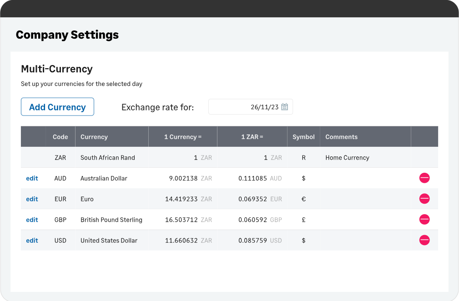
Task: Click the £ symbol in GBP row
Action: [303, 220]
